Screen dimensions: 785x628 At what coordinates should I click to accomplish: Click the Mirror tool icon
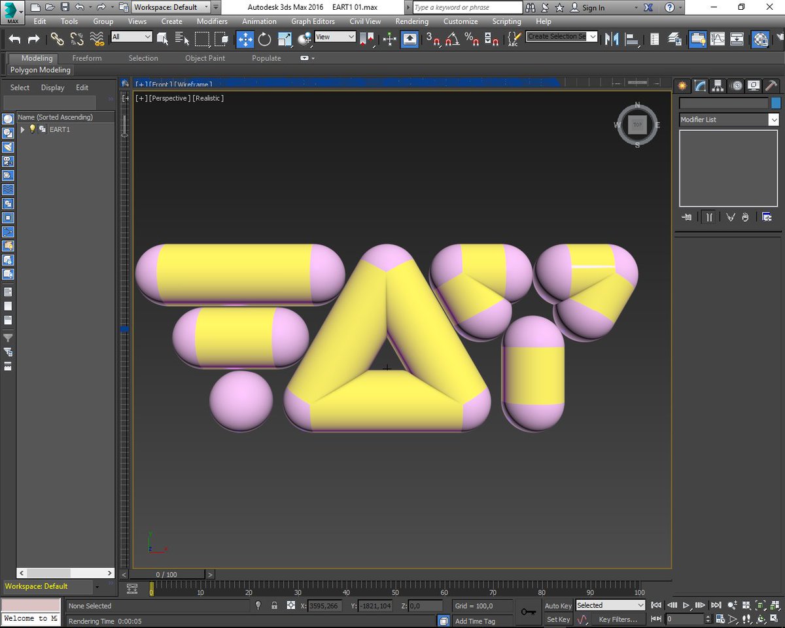pyautogui.click(x=612, y=39)
